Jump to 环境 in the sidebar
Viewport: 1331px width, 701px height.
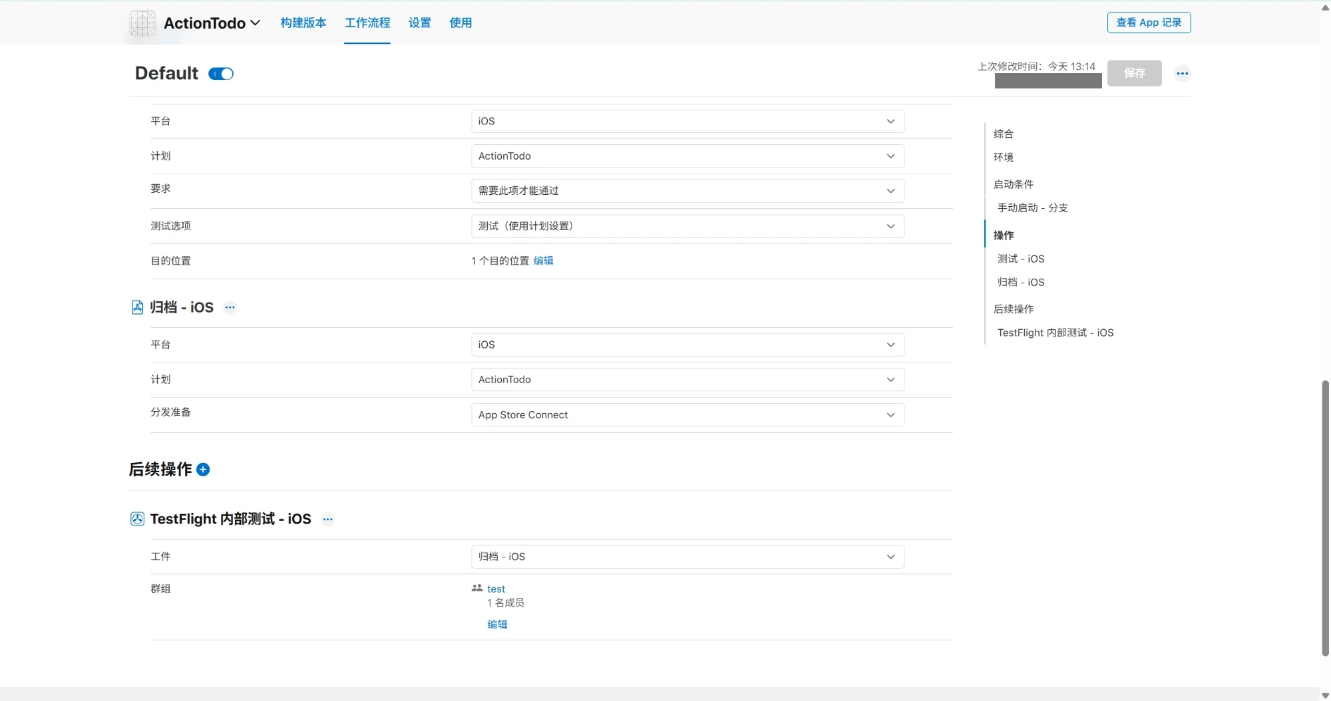1004,157
